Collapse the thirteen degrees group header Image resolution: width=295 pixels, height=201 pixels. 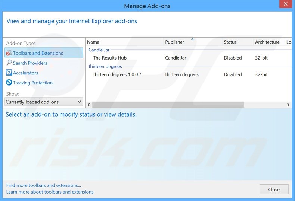click(x=105, y=66)
